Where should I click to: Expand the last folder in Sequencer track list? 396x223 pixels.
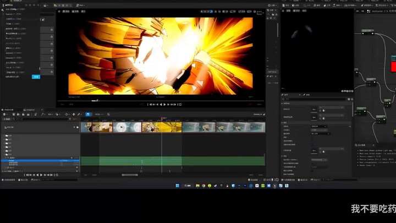point(4,154)
